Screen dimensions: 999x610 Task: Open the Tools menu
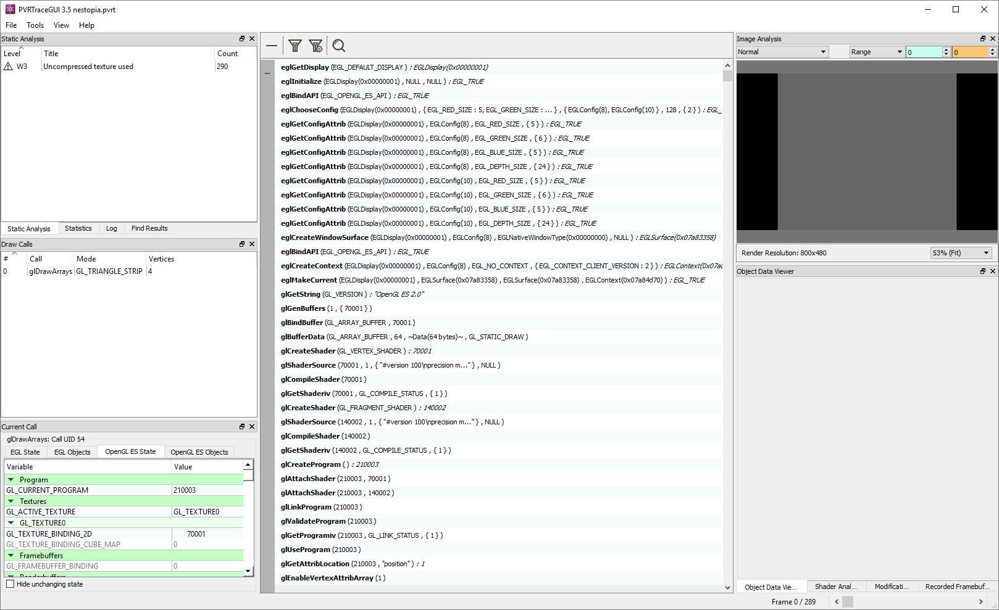[35, 25]
